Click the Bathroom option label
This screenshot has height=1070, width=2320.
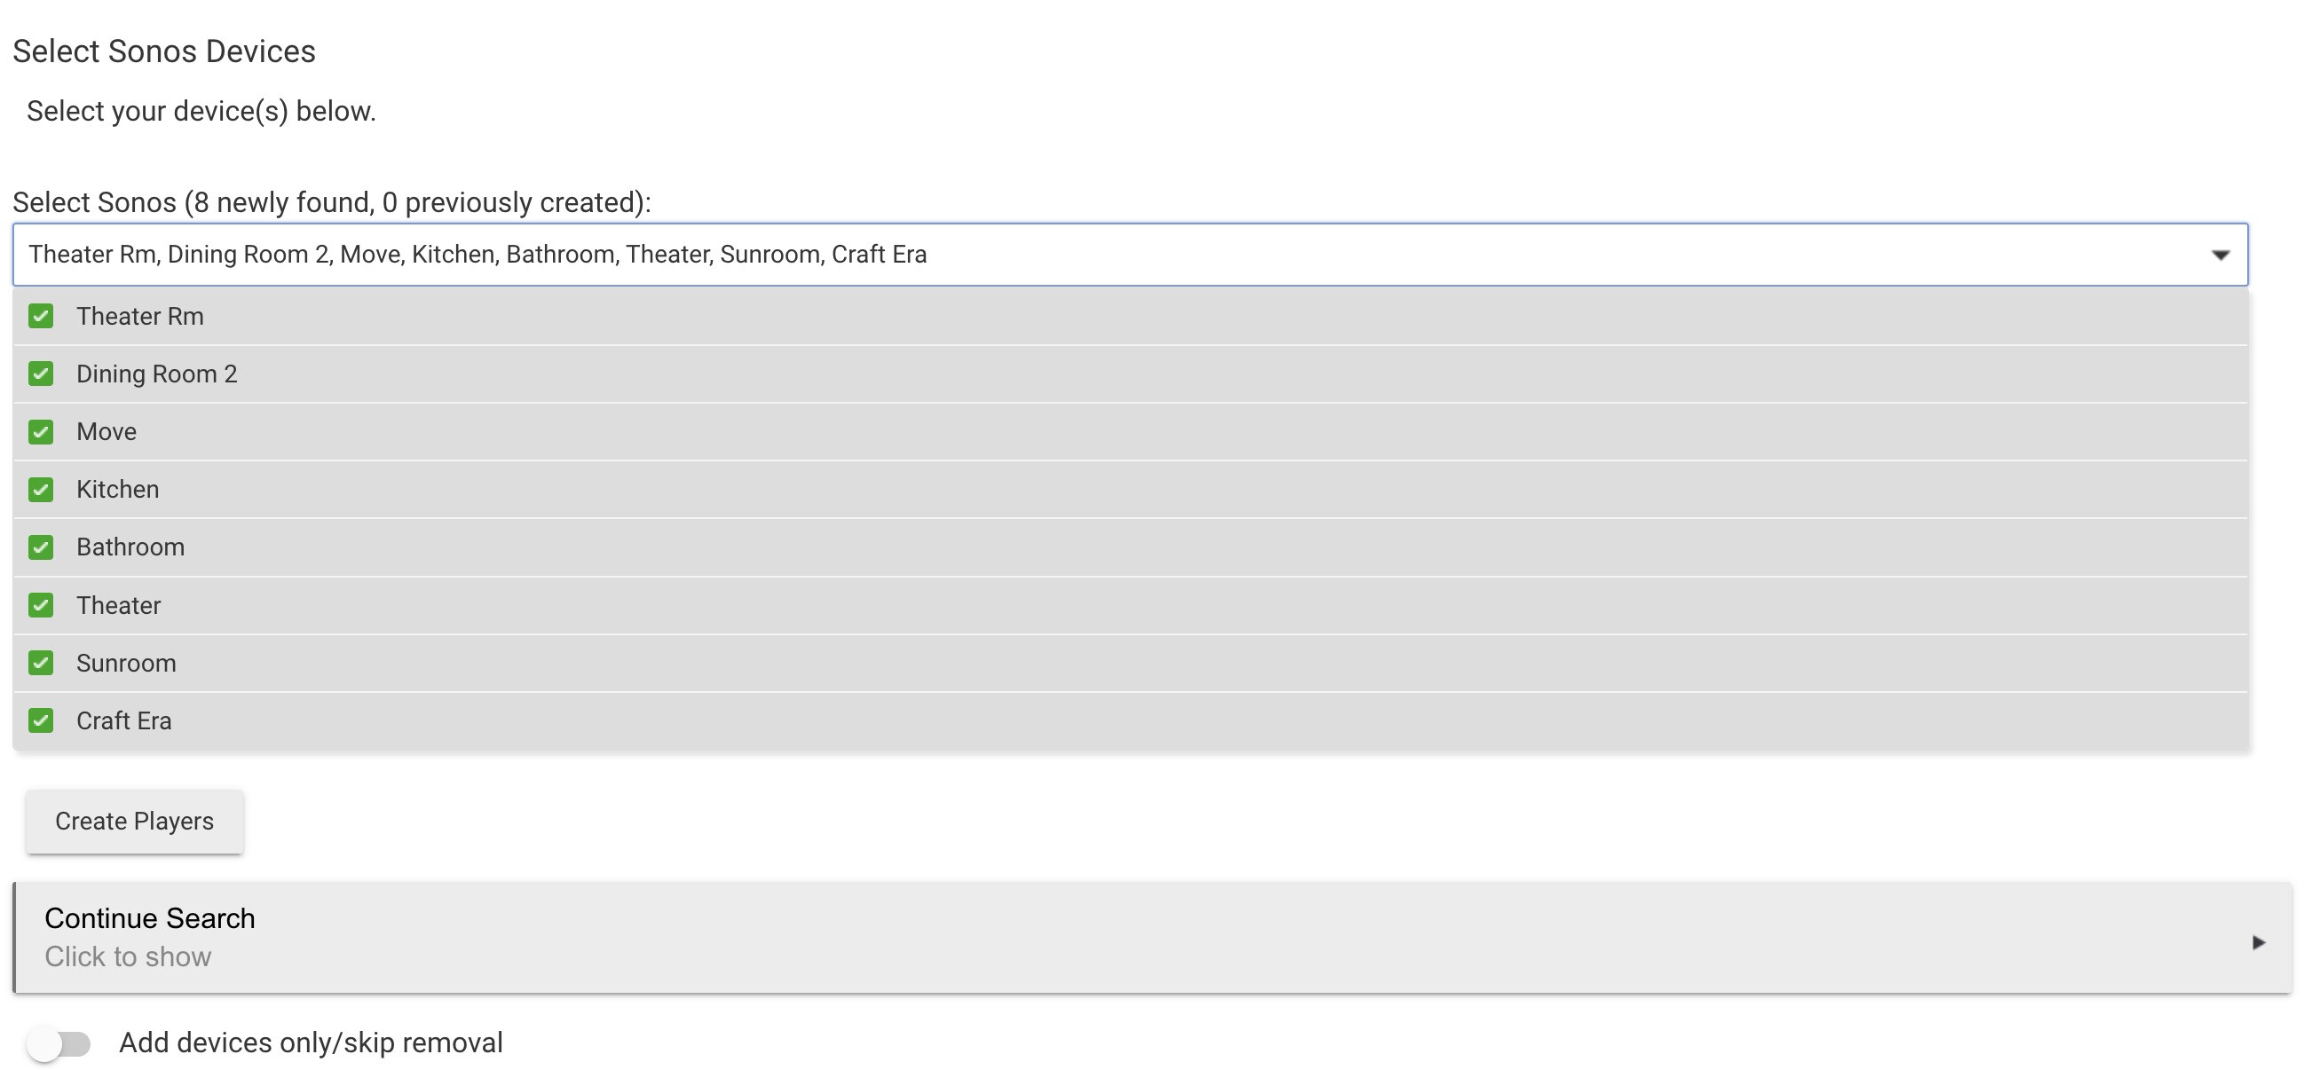click(130, 547)
